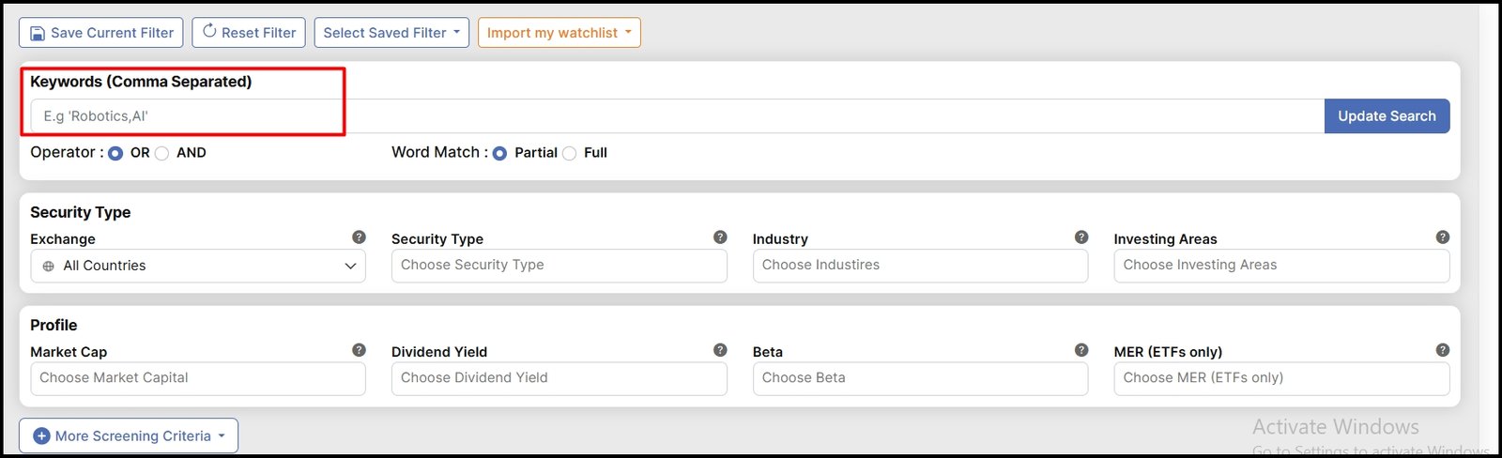Choose Full word match radio button
The image size is (1502, 458).
[x=570, y=153]
